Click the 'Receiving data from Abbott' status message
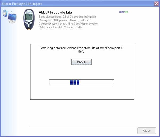Viewport: 160px width, 137px height. [x=81, y=48]
